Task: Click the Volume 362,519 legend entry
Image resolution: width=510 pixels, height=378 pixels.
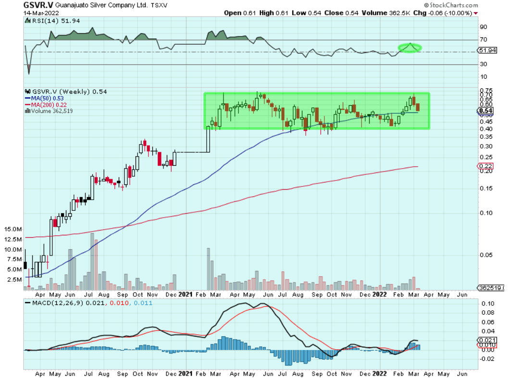Action: 52,111
